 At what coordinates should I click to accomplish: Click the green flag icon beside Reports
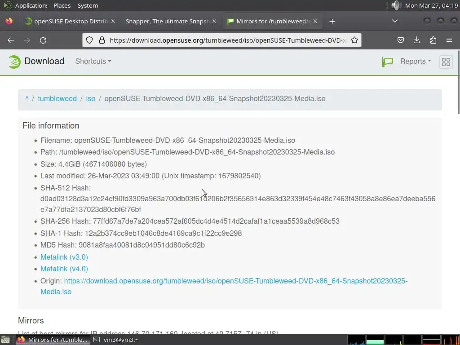point(388,62)
